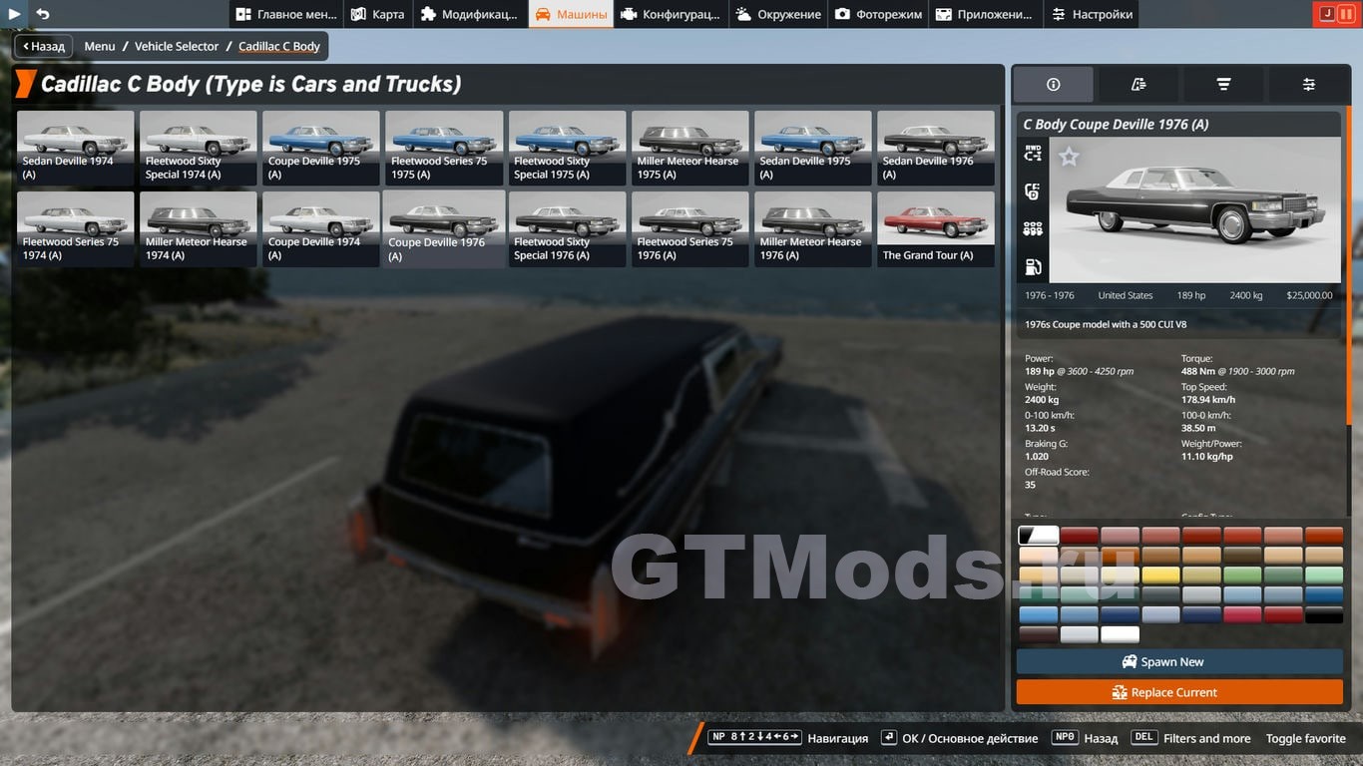Choose the black-and-white default paint swatch
The width and height of the screenshot is (1363, 766).
pos(1039,536)
